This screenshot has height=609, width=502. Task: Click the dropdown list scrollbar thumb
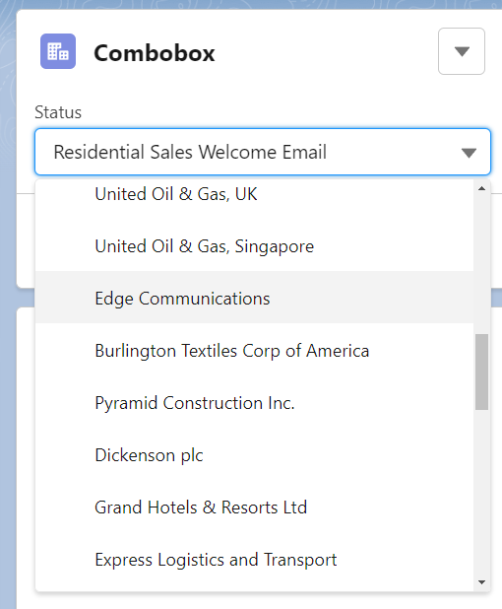tap(482, 372)
